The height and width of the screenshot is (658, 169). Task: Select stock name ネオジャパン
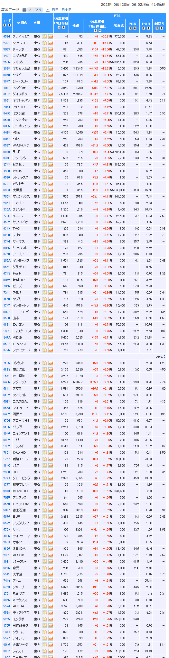tap(21, 101)
